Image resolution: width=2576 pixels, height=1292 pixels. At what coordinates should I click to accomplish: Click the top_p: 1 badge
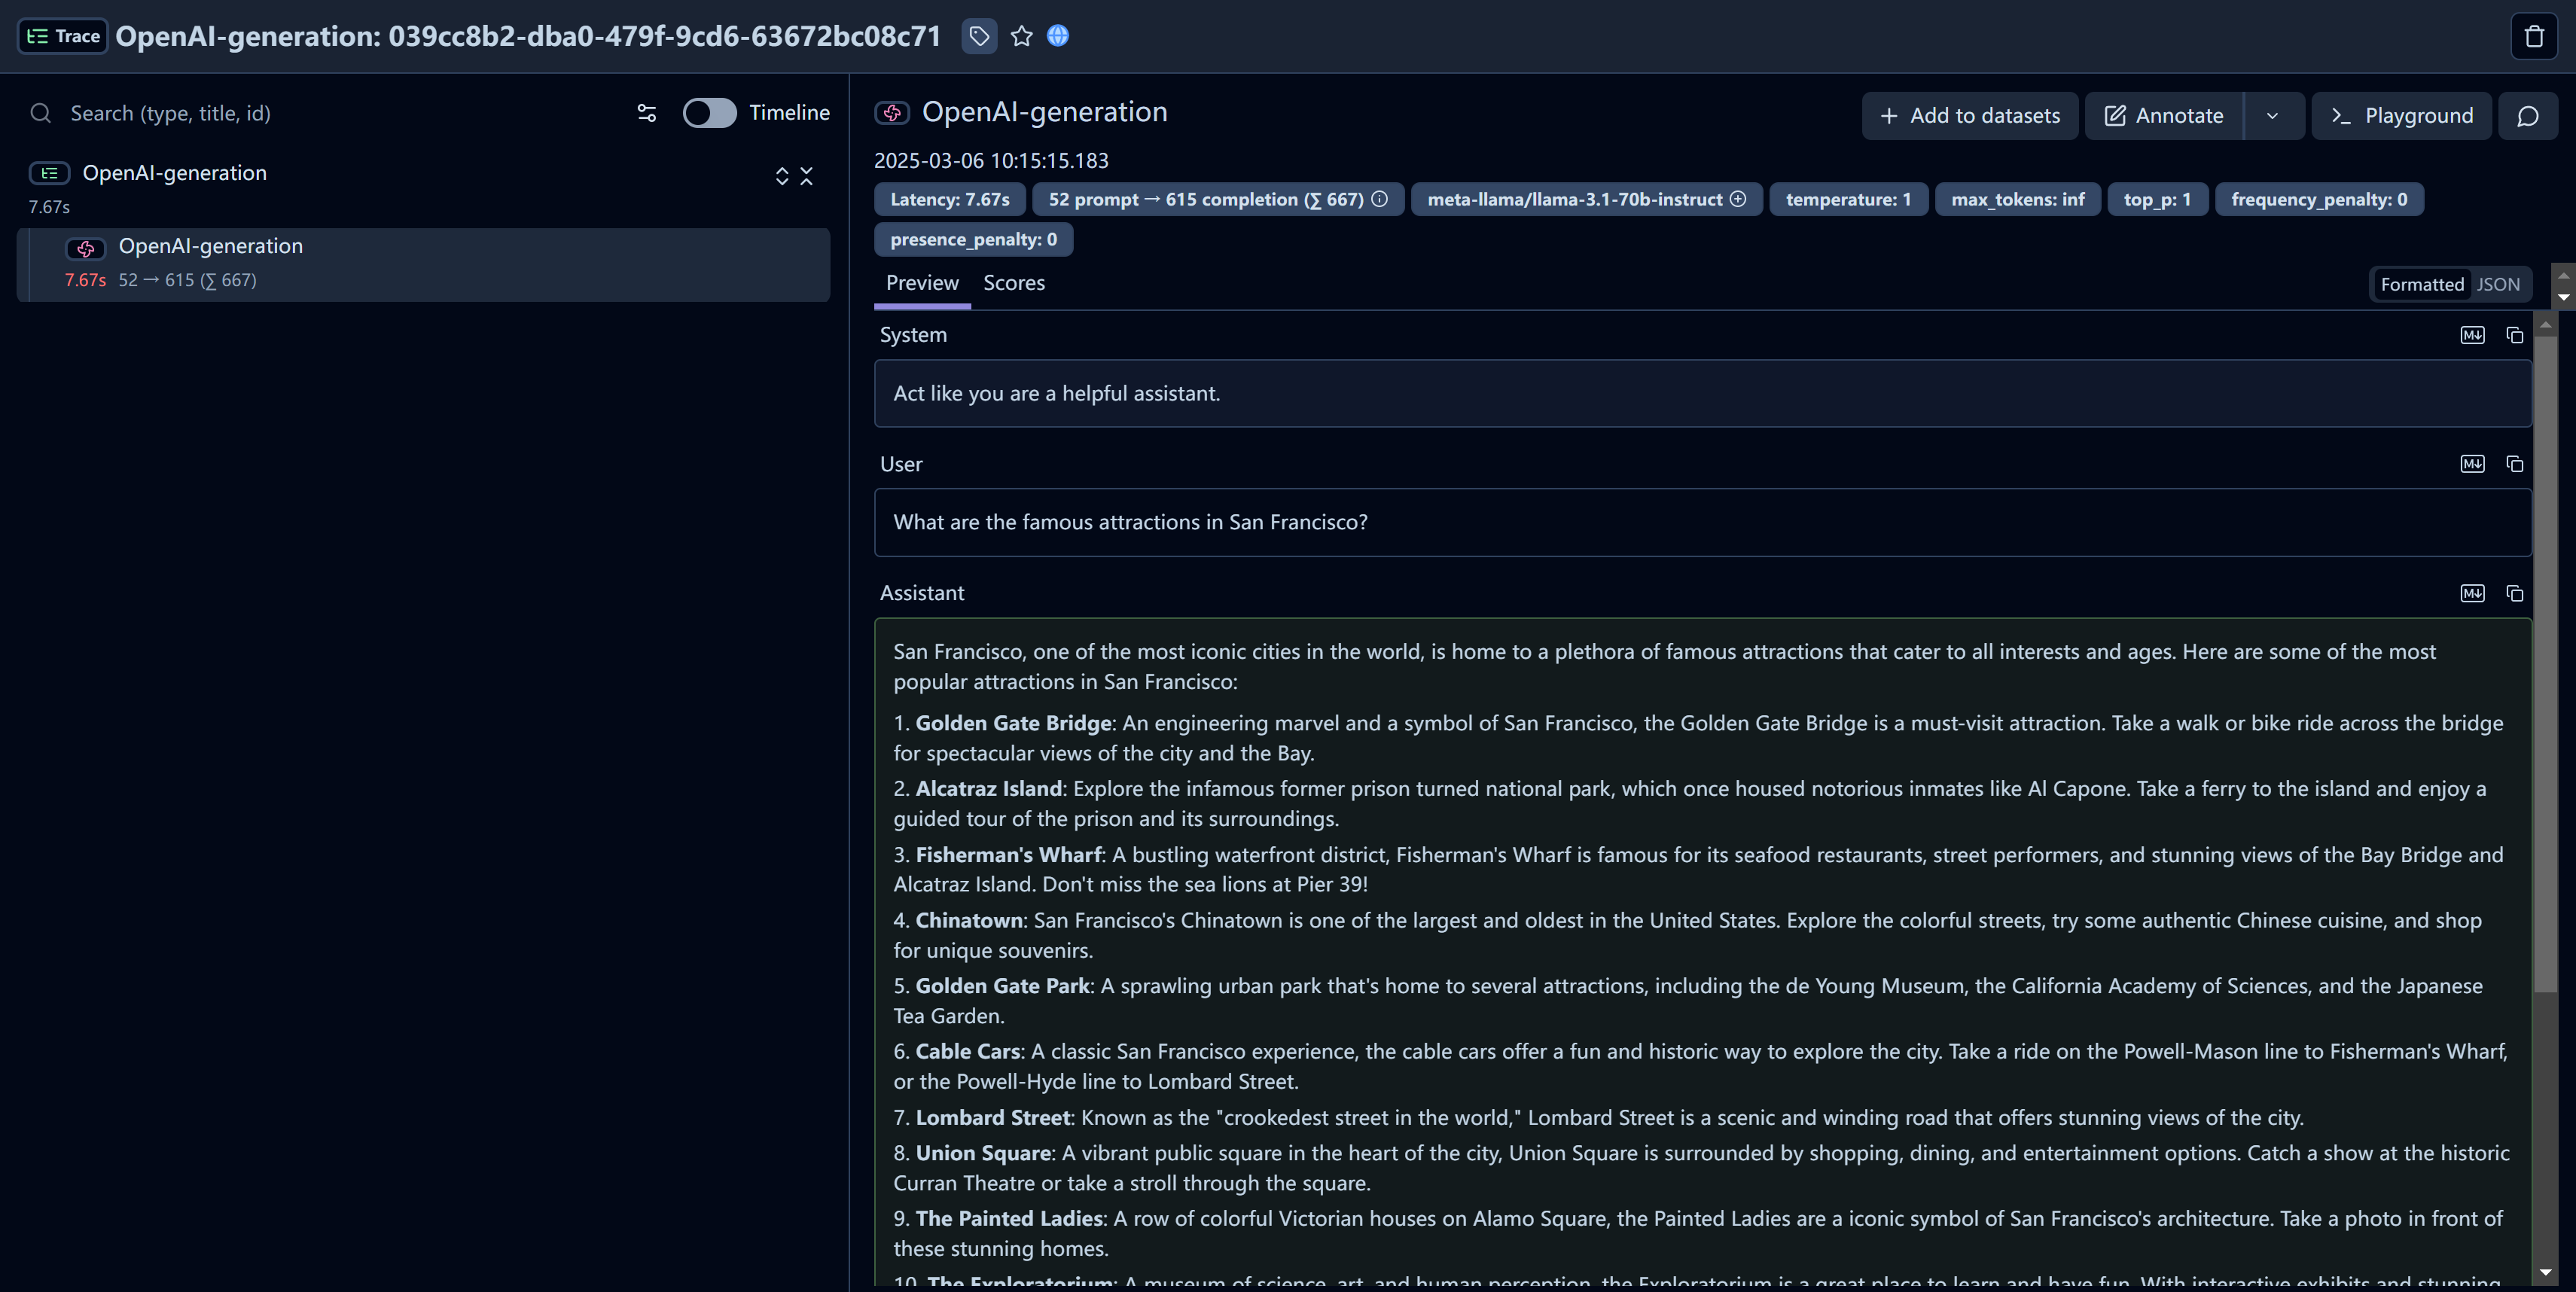2157,200
